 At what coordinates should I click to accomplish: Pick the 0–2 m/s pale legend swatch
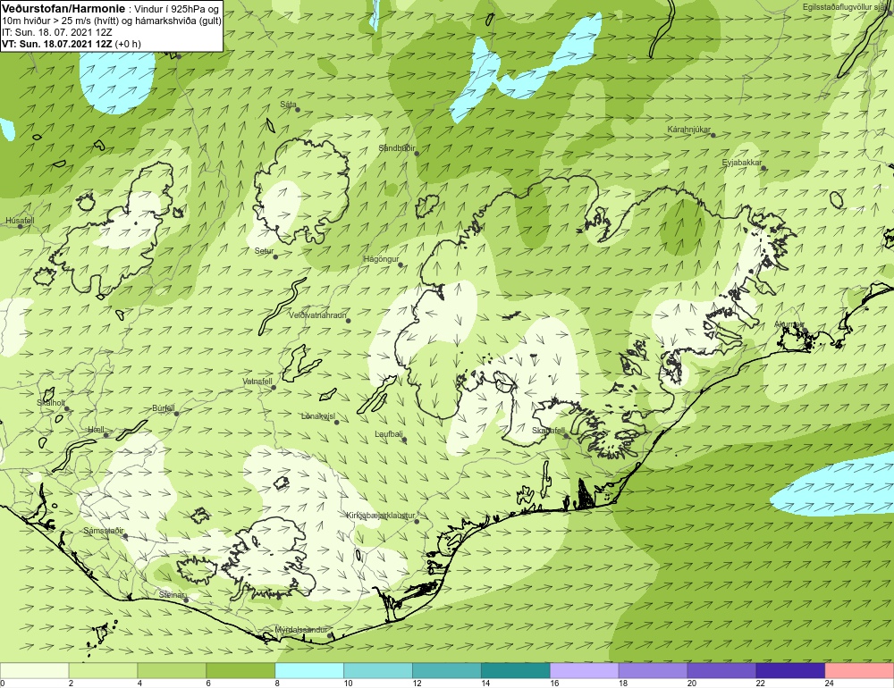34,670
